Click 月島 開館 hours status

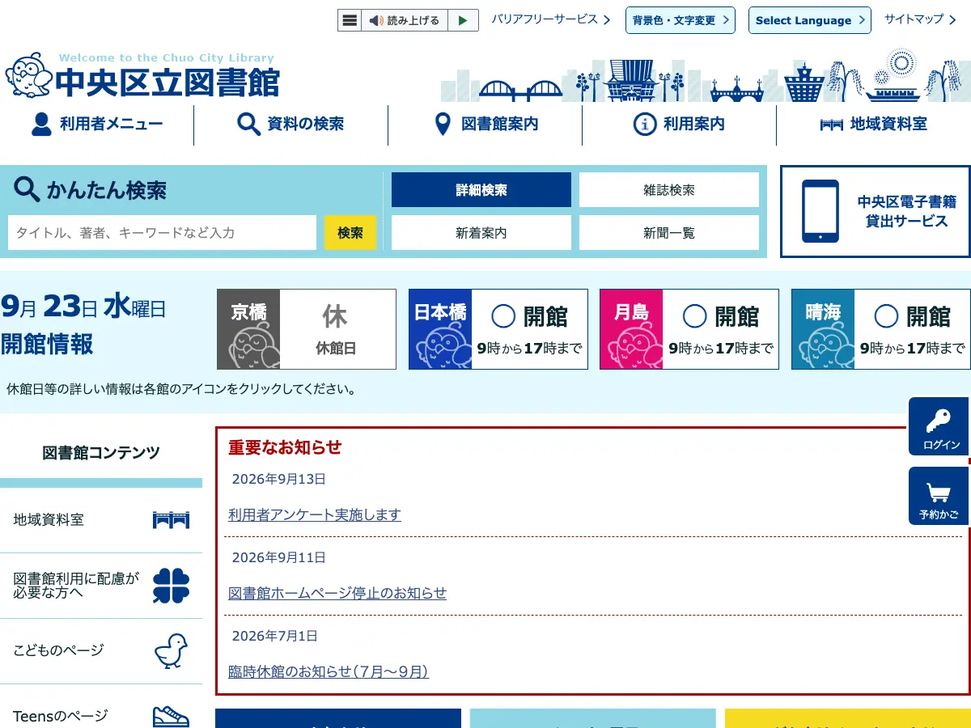[720, 329]
